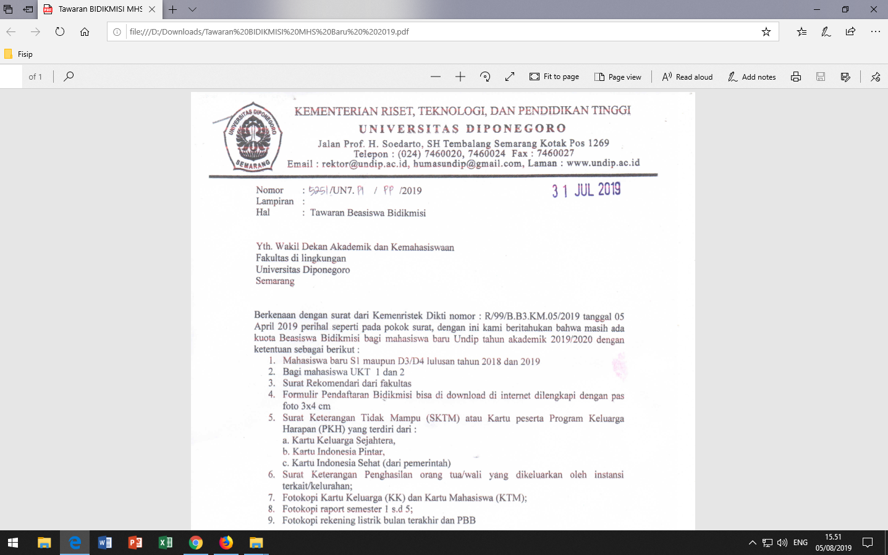Open the tab actions chevron next to tabs
The width and height of the screenshot is (888, 555).
click(x=193, y=10)
